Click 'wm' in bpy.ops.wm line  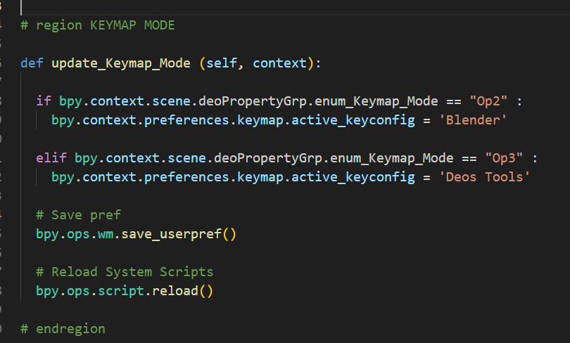coord(106,234)
